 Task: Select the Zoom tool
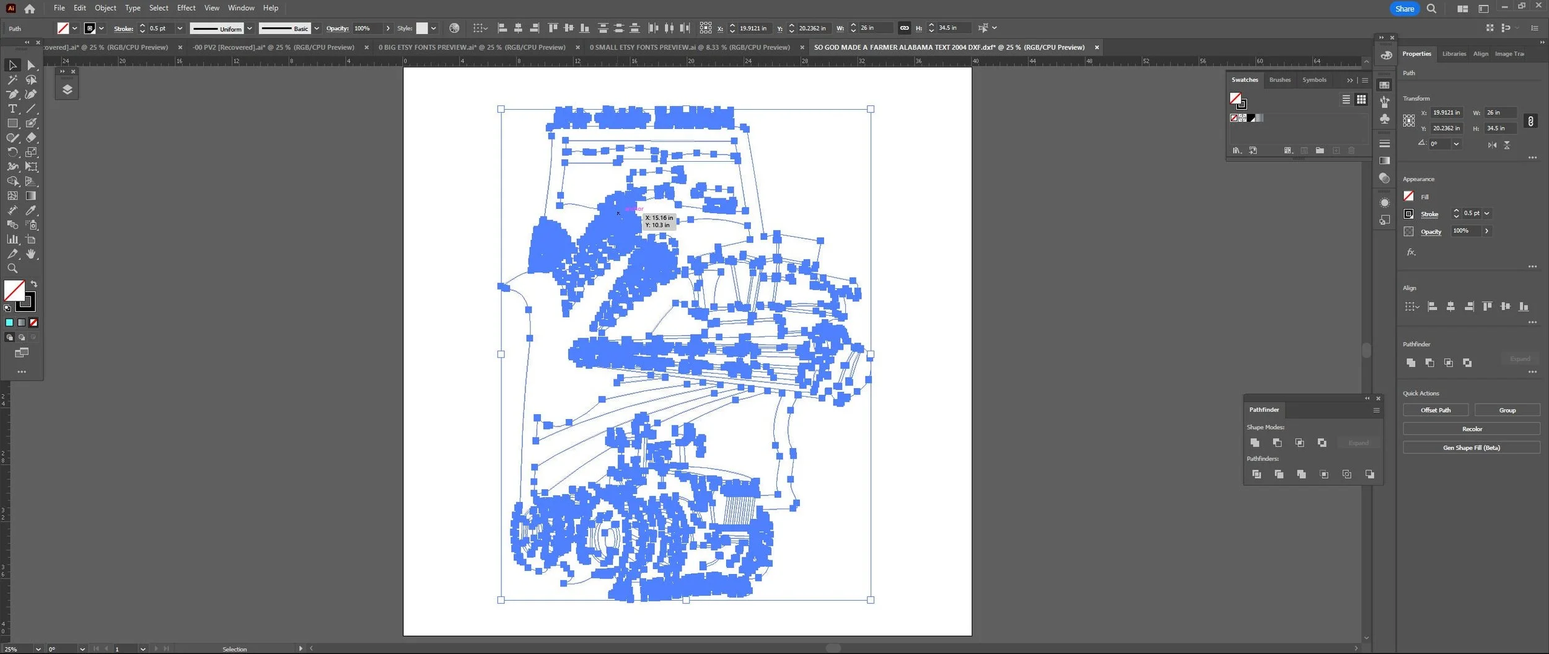(12, 268)
